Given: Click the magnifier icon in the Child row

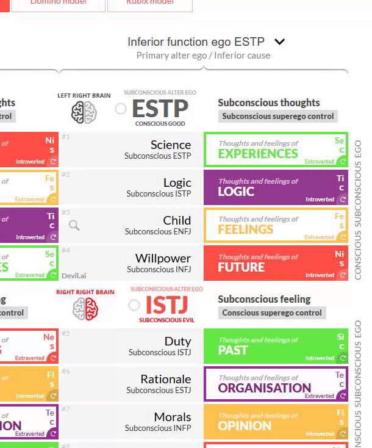Looking at the screenshot, I should tap(74, 225).
